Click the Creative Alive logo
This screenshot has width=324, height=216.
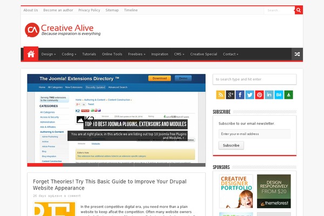pyautogui.click(x=63, y=30)
